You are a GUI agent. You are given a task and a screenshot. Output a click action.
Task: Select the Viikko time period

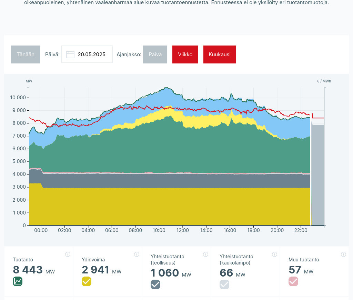pos(185,54)
